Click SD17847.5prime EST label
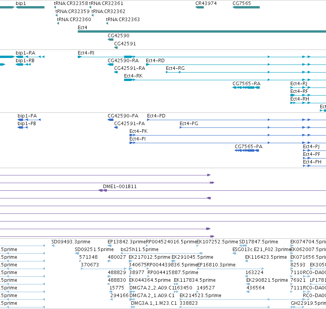This screenshot has width=326, height=309. (259, 242)
